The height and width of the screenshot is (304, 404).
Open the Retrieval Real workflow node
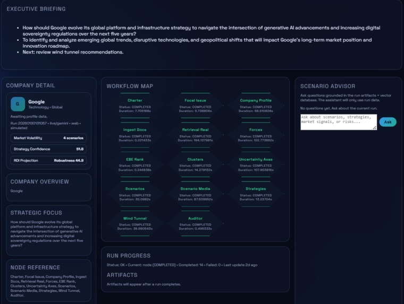click(x=195, y=135)
